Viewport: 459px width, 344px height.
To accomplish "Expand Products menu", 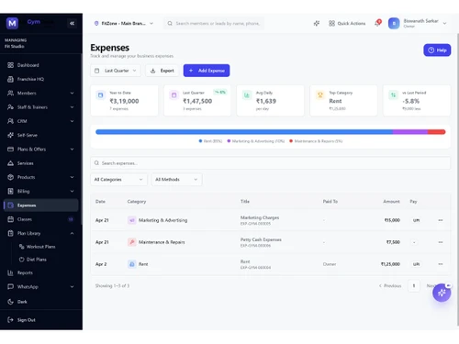I will [41, 177].
